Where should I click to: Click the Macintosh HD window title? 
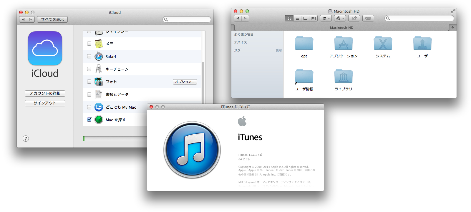click(x=346, y=11)
